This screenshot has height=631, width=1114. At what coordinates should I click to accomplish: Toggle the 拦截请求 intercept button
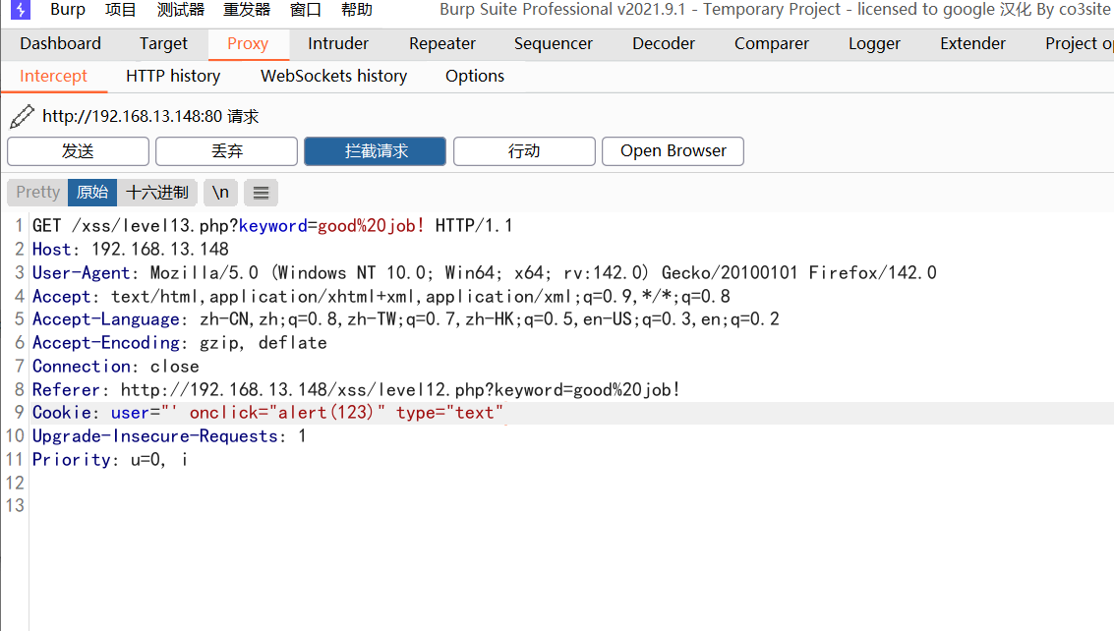(376, 151)
